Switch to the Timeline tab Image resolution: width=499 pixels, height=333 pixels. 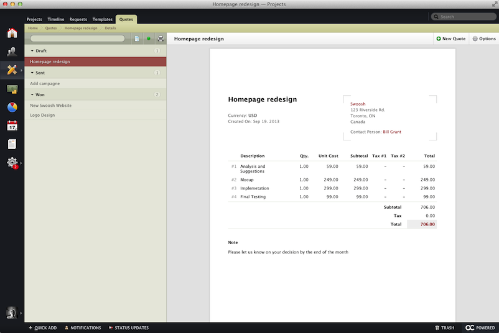click(56, 19)
